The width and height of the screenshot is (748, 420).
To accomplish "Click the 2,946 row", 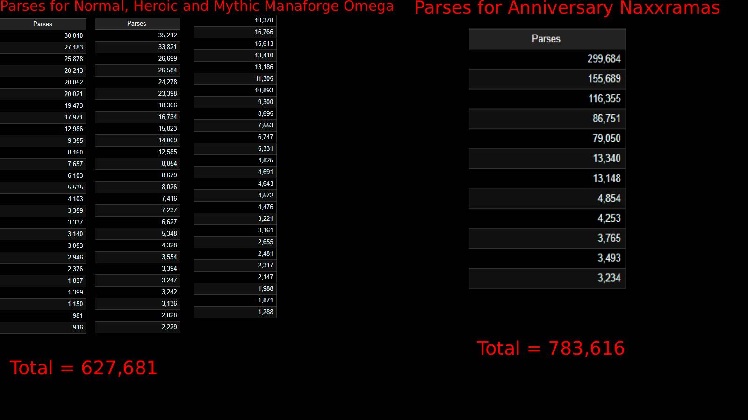I will [x=43, y=257].
